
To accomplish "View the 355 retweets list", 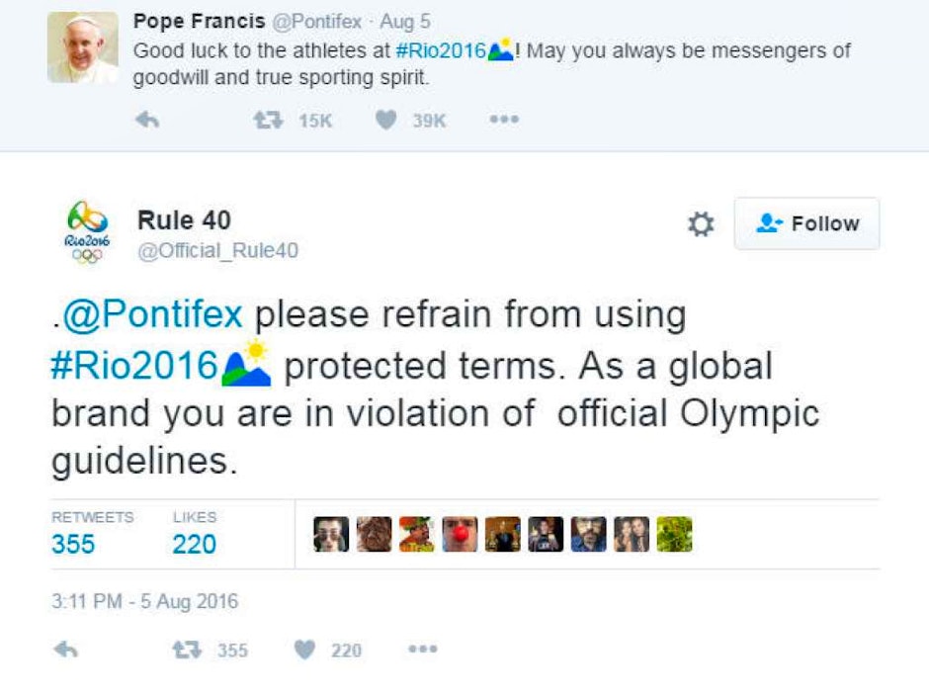I will [x=73, y=543].
